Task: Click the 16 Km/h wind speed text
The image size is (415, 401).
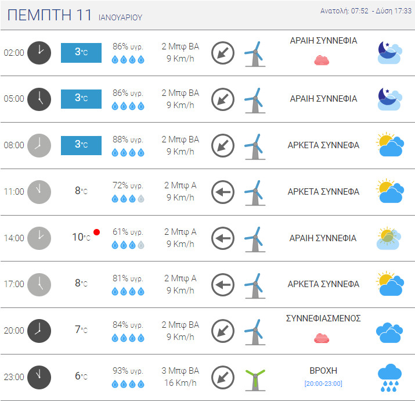Action: [180, 383]
